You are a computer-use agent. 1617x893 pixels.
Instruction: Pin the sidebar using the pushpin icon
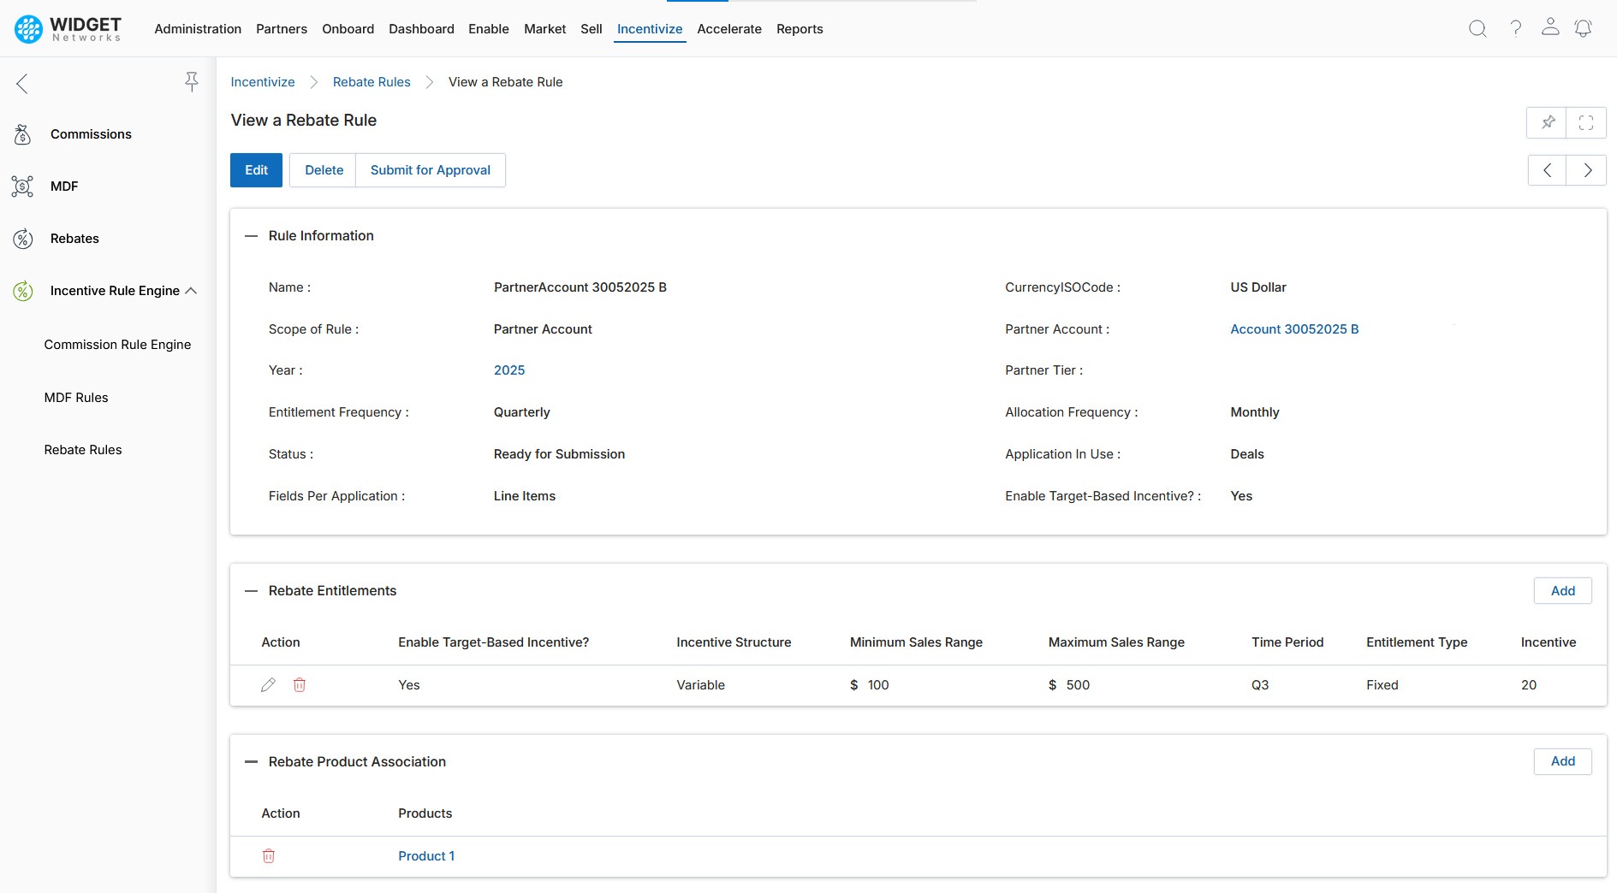[192, 82]
